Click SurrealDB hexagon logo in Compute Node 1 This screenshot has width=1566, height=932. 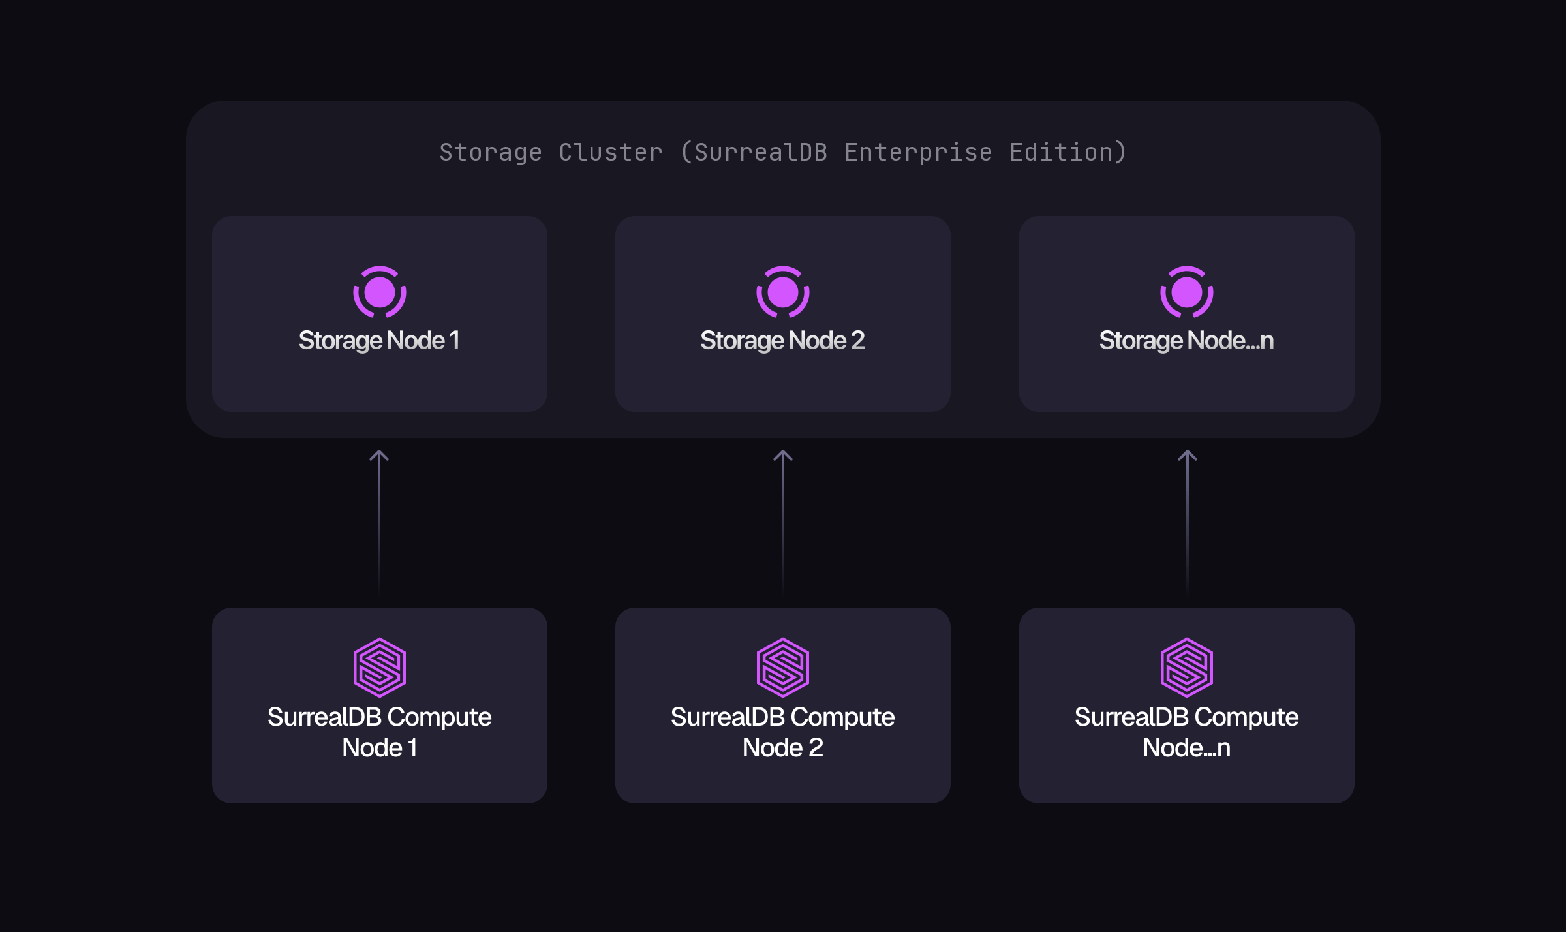point(380,667)
